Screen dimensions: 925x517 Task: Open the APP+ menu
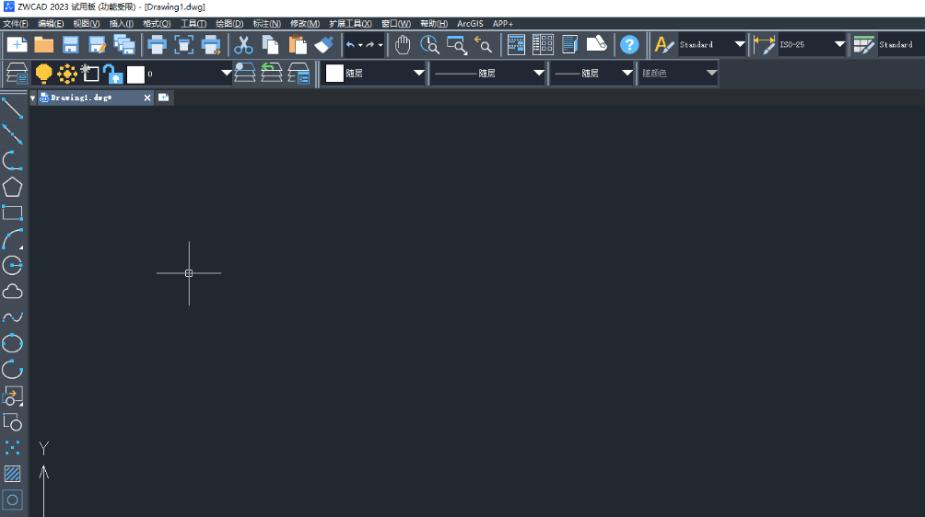coord(503,24)
